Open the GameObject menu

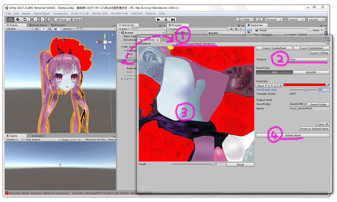[x=42, y=13]
